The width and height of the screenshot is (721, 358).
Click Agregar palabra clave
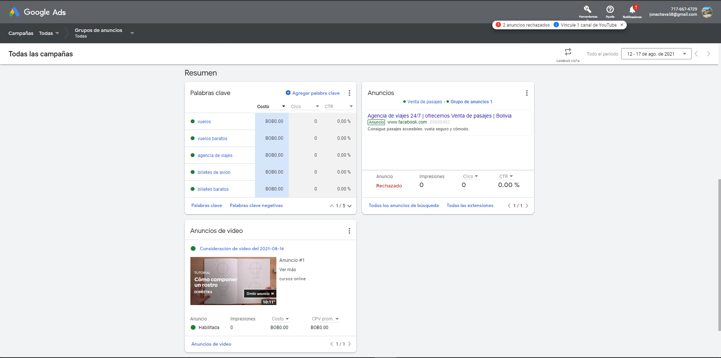(x=316, y=93)
